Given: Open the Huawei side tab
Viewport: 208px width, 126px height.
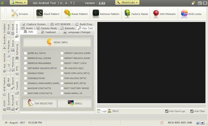Looking at the screenshot, I should pyautogui.click(x=17, y=88).
